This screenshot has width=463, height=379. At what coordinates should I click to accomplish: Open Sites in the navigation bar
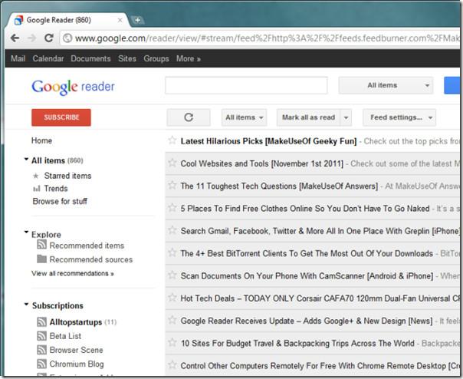coord(127,58)
